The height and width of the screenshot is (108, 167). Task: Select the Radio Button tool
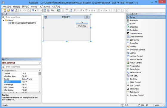(146, 69)
